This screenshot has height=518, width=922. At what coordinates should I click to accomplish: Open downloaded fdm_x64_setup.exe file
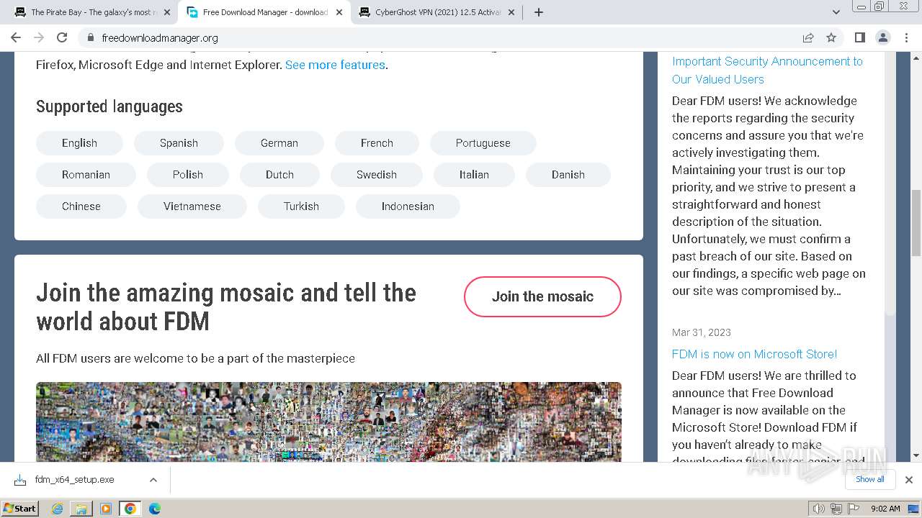(x=74, y=480)
